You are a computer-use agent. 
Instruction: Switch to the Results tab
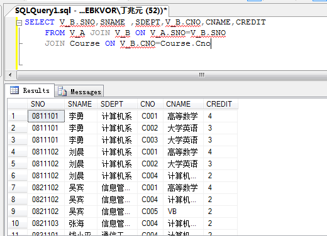pyautogui.click(x=30, y=90)
